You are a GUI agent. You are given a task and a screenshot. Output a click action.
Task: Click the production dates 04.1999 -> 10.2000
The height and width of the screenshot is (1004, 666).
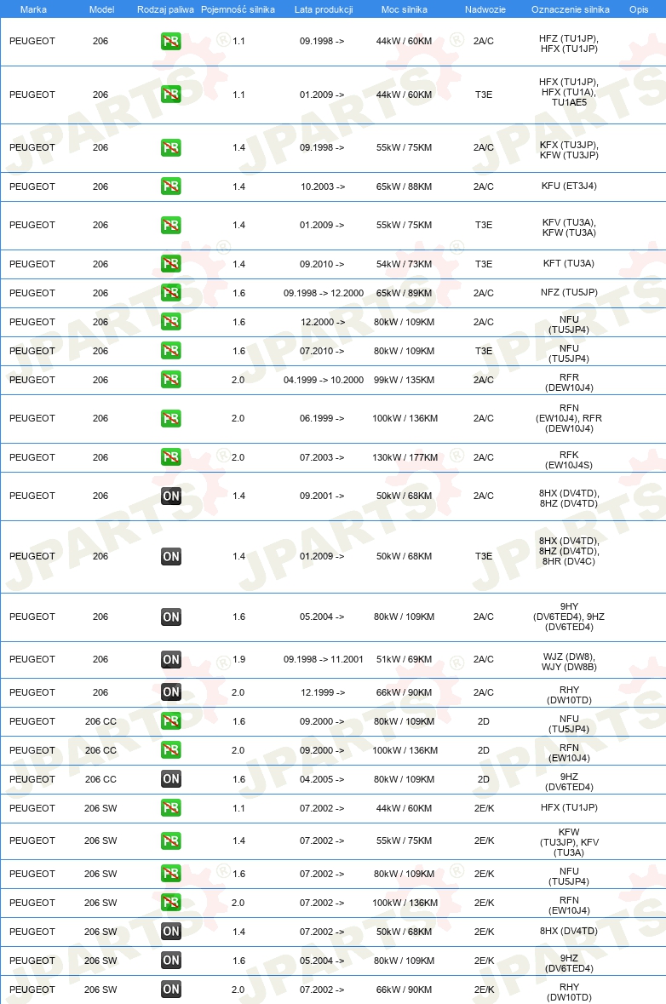(x=324, y=380)
